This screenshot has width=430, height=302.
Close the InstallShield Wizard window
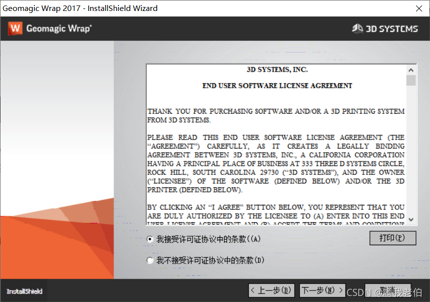(x=419, y=8)
